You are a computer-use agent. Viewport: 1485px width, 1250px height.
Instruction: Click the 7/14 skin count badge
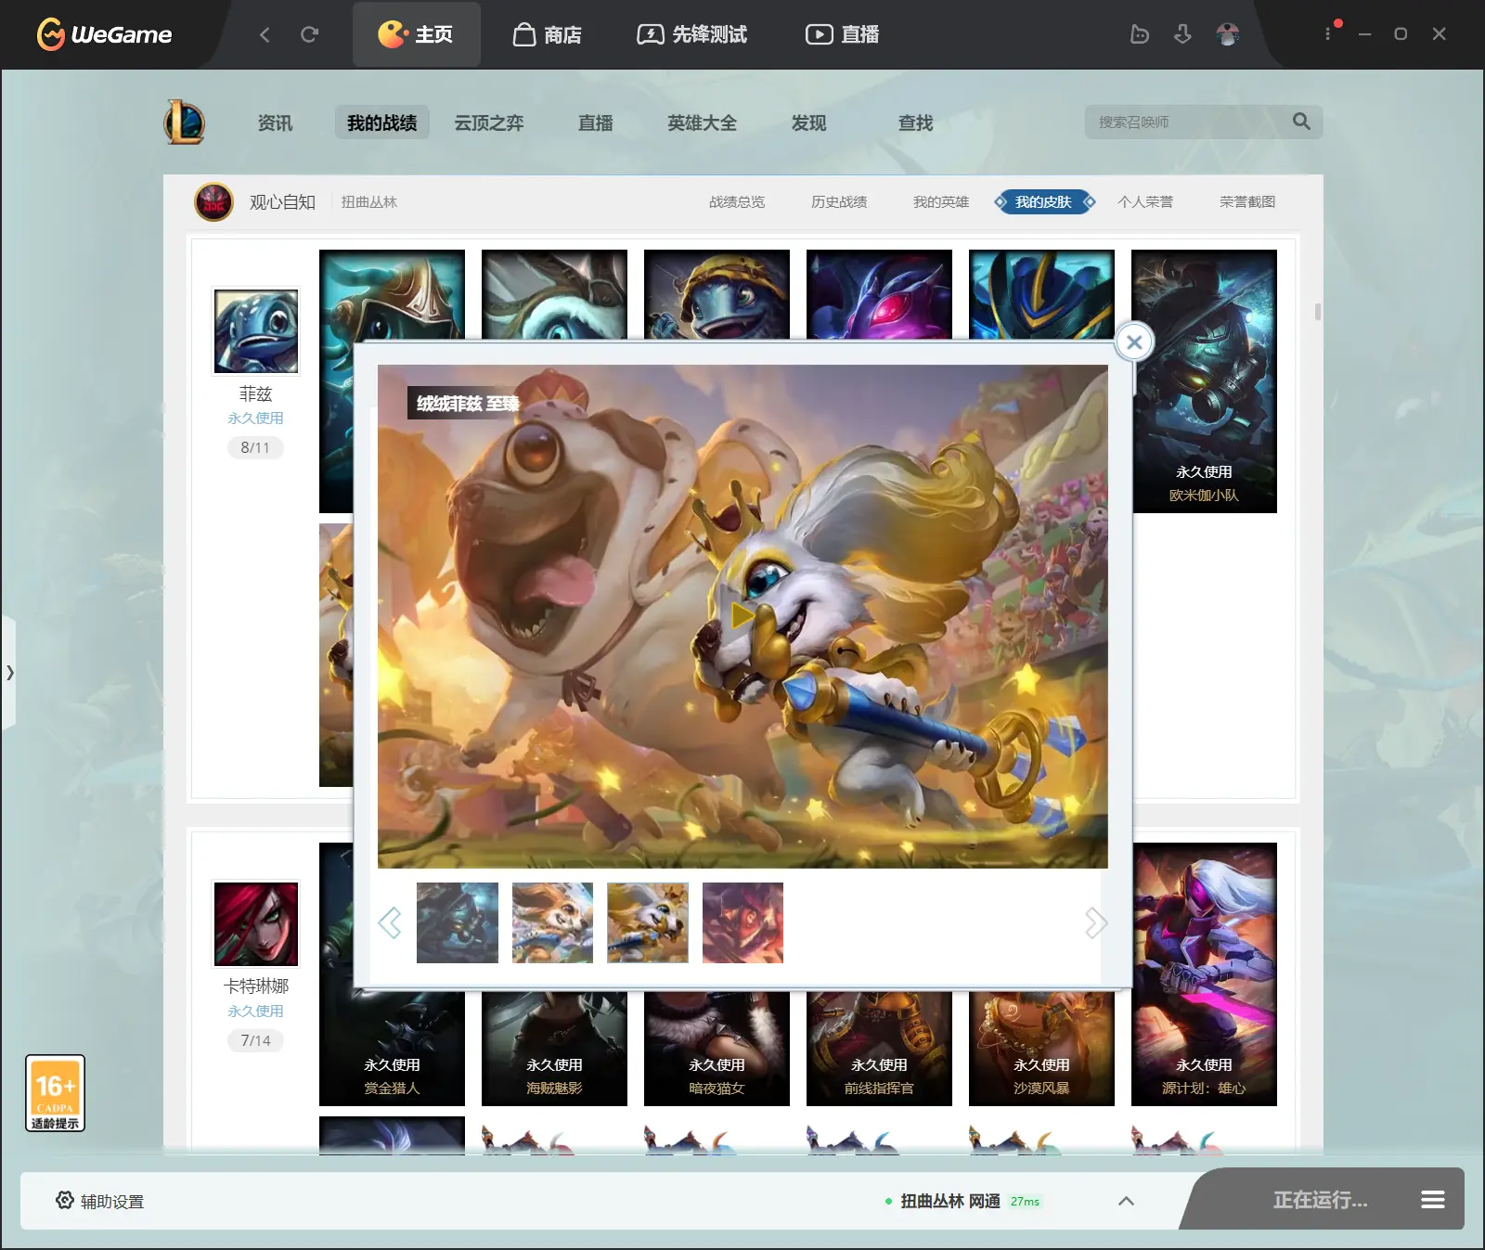click(255, 1040)
